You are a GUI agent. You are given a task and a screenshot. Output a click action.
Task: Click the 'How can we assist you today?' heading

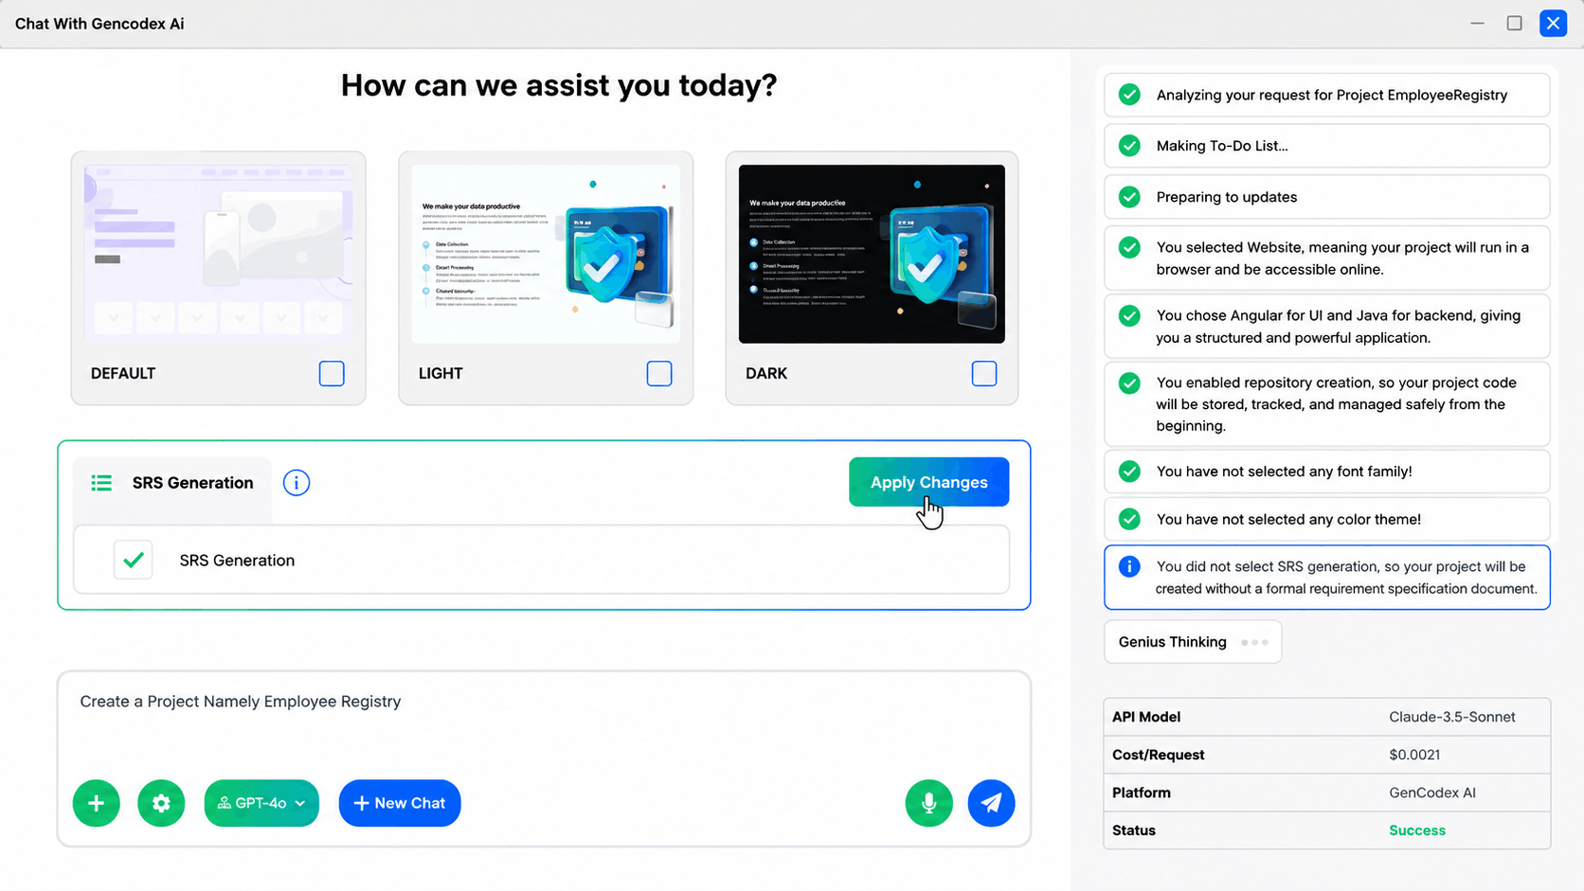tap(559, 85)
